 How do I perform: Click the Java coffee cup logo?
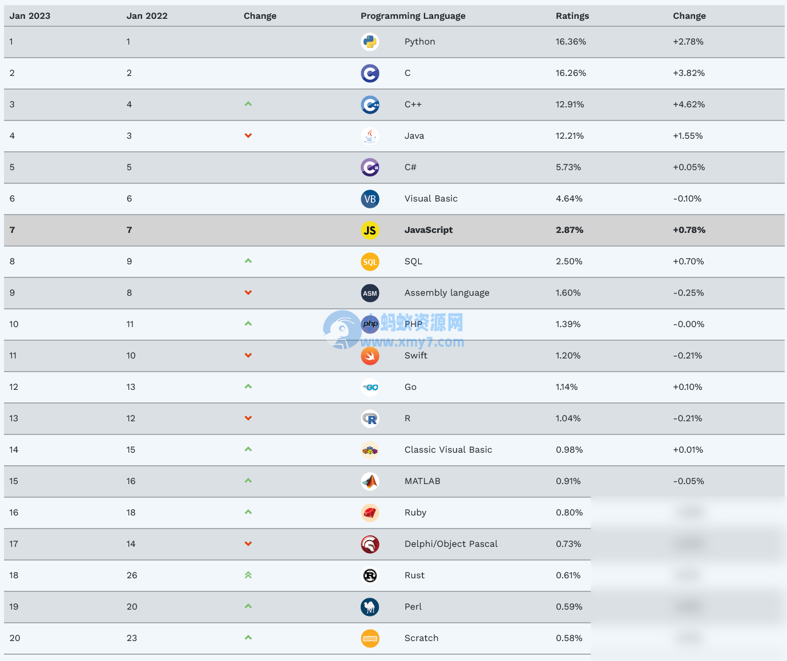point(370,136)
